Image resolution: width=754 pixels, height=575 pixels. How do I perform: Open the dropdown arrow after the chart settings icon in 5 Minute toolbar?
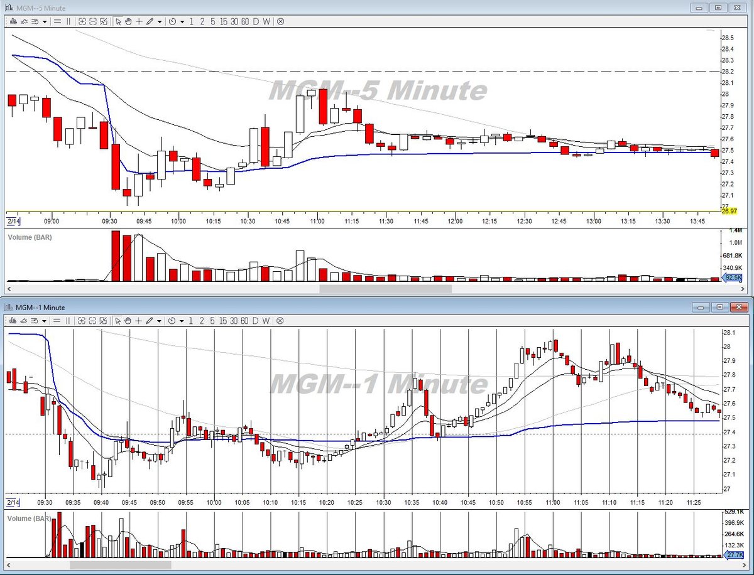coord(45,22)
